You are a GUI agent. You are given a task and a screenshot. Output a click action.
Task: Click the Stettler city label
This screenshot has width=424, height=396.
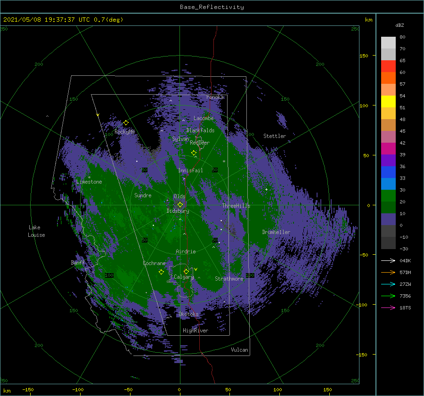click(x=275, y=136)
